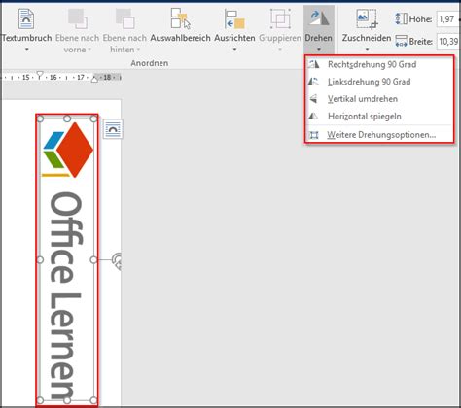Viewport: 461px width, 408px height.
Task: Click into the Breite value field
Action: (448, 42)
